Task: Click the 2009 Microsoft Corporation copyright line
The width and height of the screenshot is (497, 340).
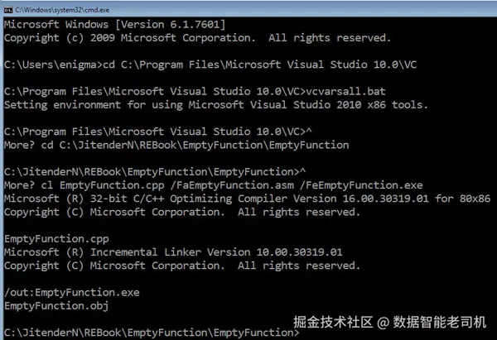Action: (x=197, y=38)
